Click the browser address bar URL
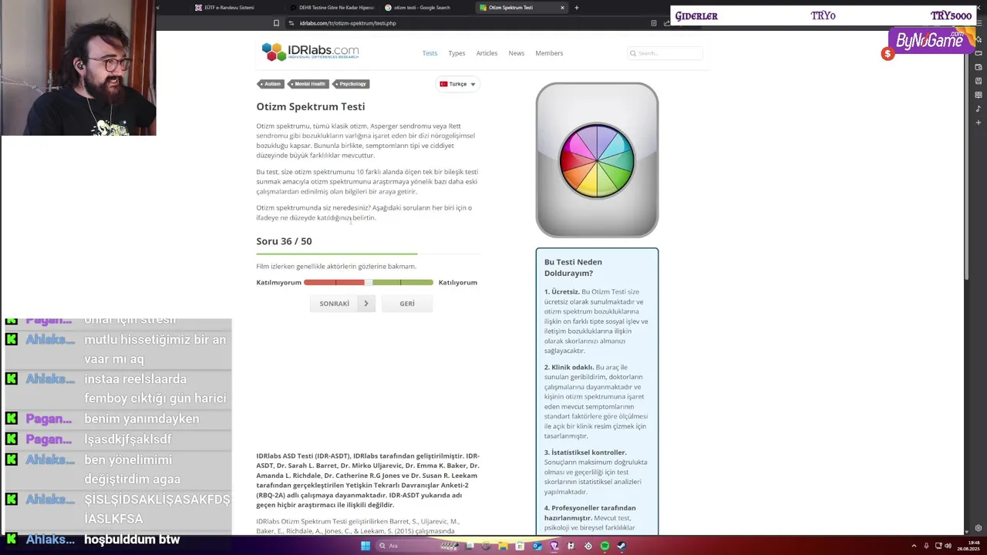This screenshot has height=555, width=987. tap(348, 23)
